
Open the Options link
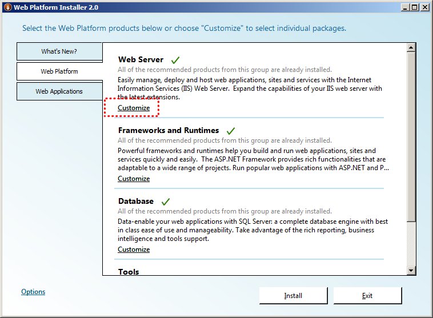coord(33,292)
